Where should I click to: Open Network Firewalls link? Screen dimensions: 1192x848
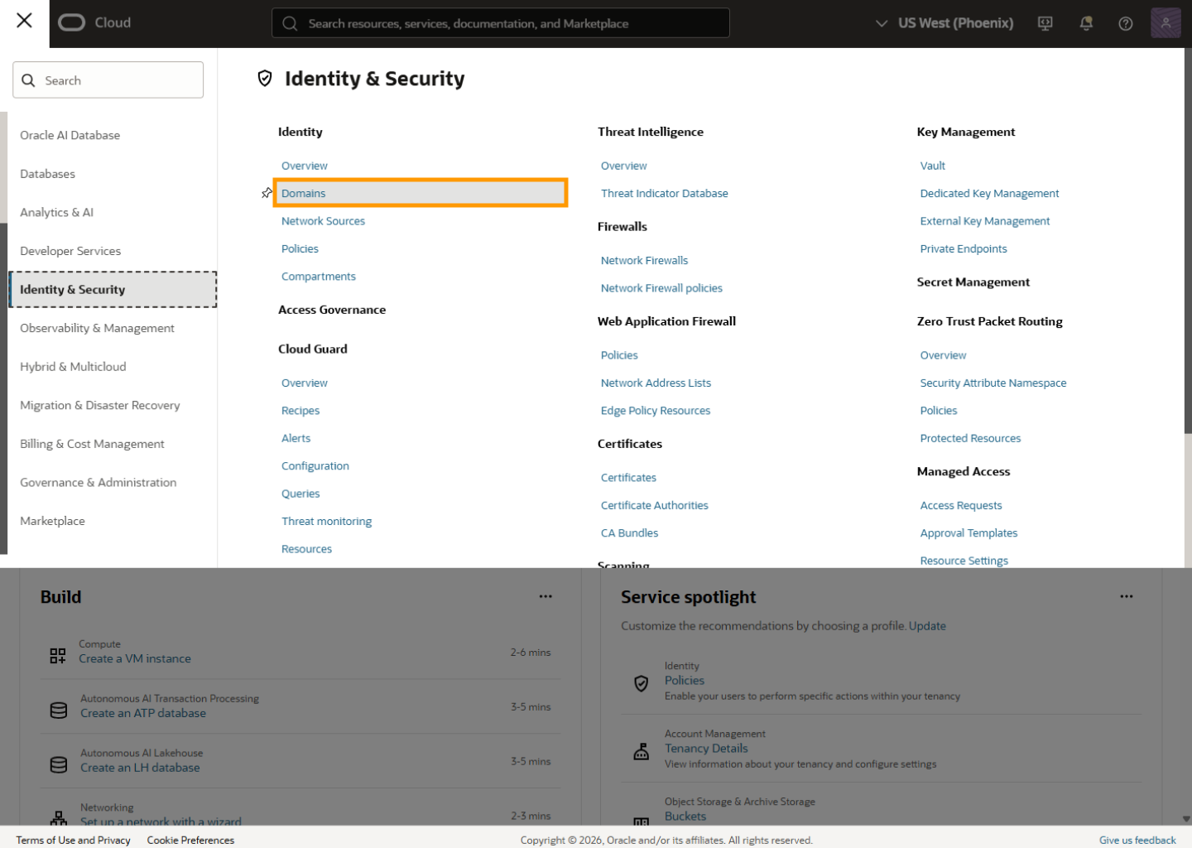[x=645, y=261]
